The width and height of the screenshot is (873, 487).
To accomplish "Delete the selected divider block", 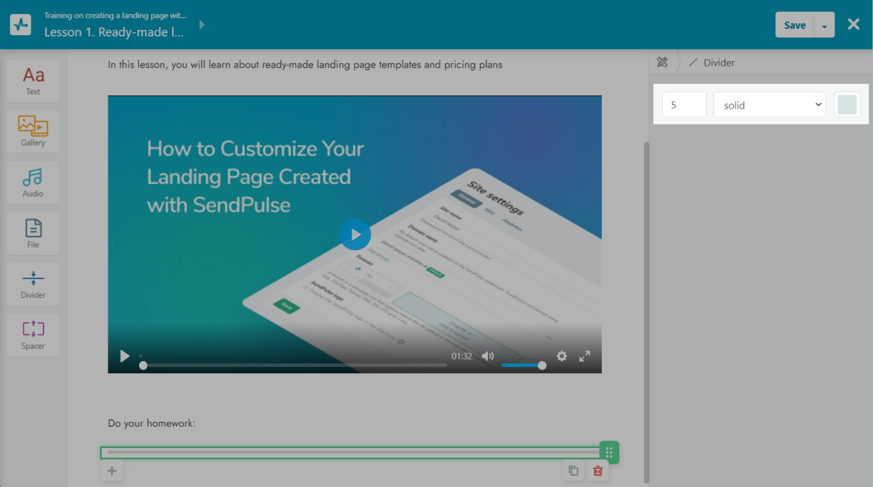I will pyautogui.click(x=597, y=471).
